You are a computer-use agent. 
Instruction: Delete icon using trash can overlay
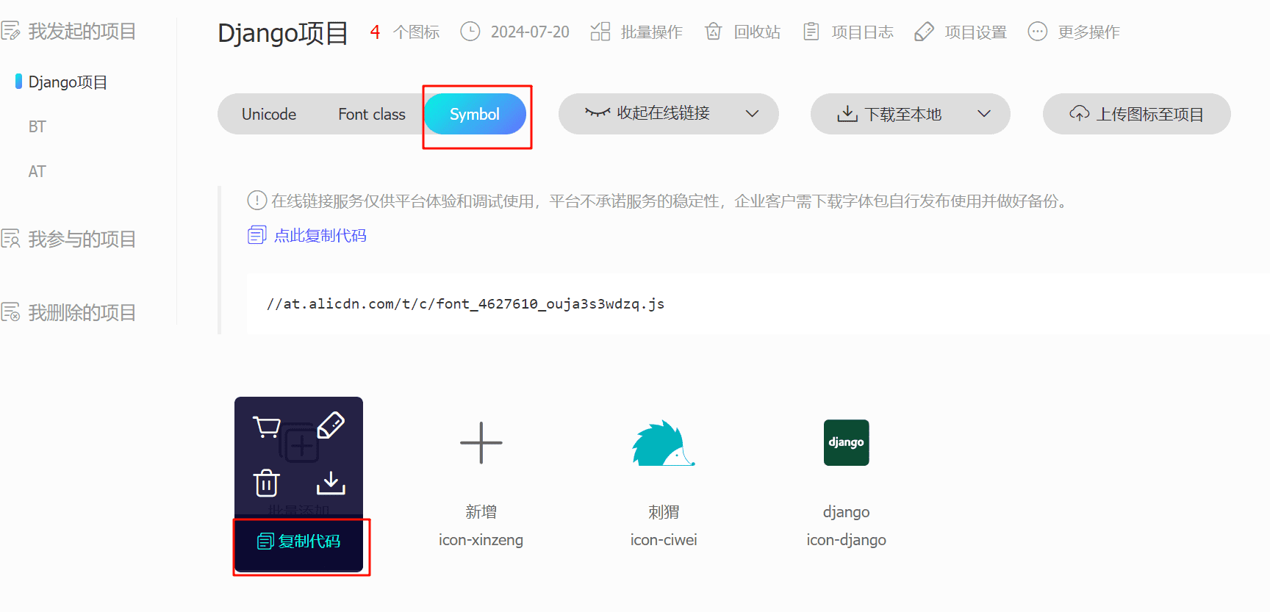tap(266, 483)
